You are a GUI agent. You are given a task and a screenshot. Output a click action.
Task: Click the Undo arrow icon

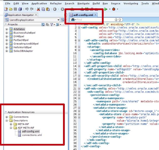27,9
